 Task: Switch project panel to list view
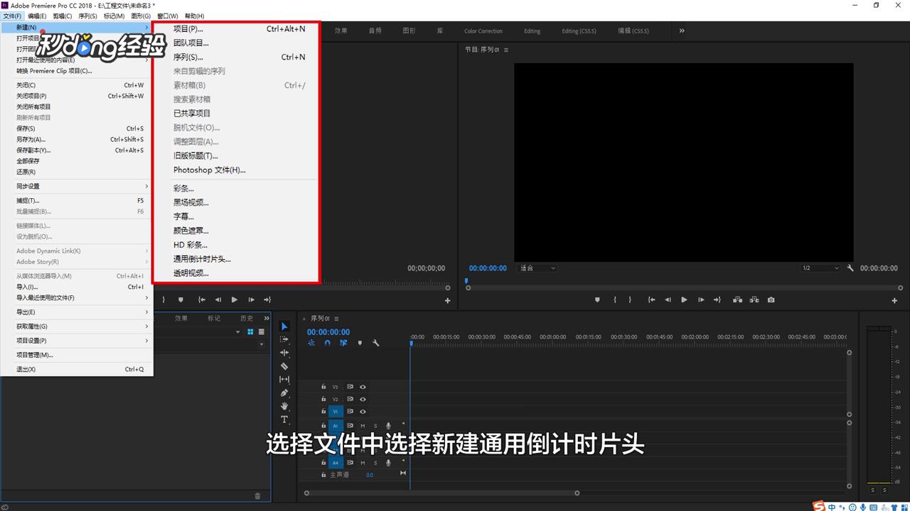[x=261, y=331]
